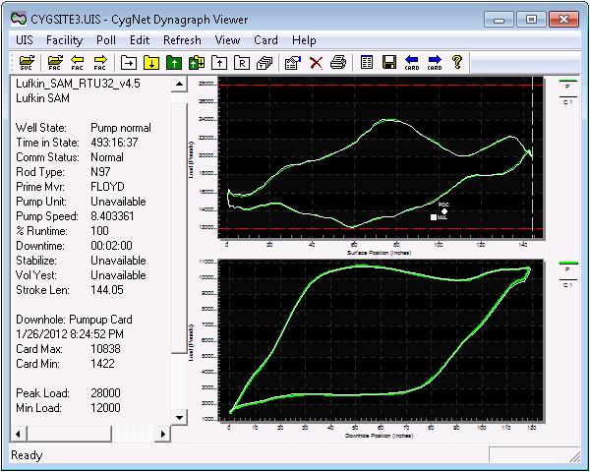Click the info panel scroll down arrow
Image resolution: width=590 pixels, height=472 pixels.
pos(179,417)
